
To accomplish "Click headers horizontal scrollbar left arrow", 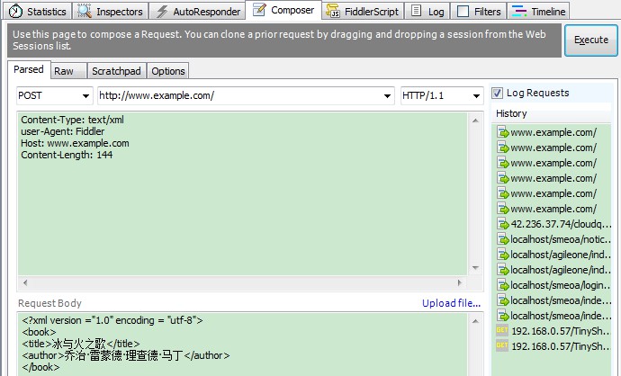I will click(x=25, y=282).
